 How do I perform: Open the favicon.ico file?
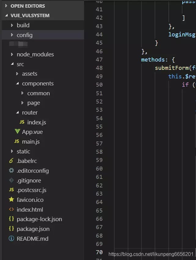point(30,200)
